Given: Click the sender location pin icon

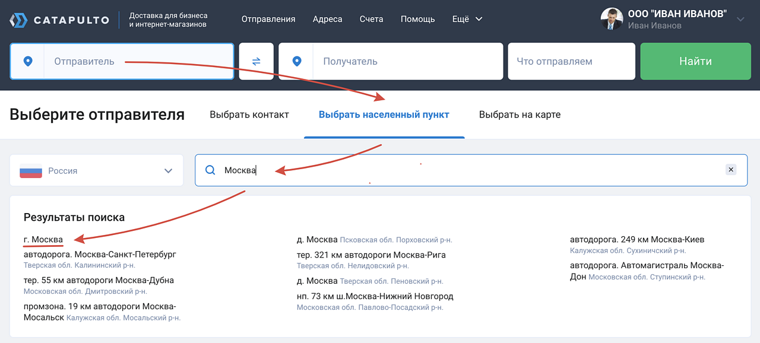Looking at the screenshot, I should click(x=27, y=61).
